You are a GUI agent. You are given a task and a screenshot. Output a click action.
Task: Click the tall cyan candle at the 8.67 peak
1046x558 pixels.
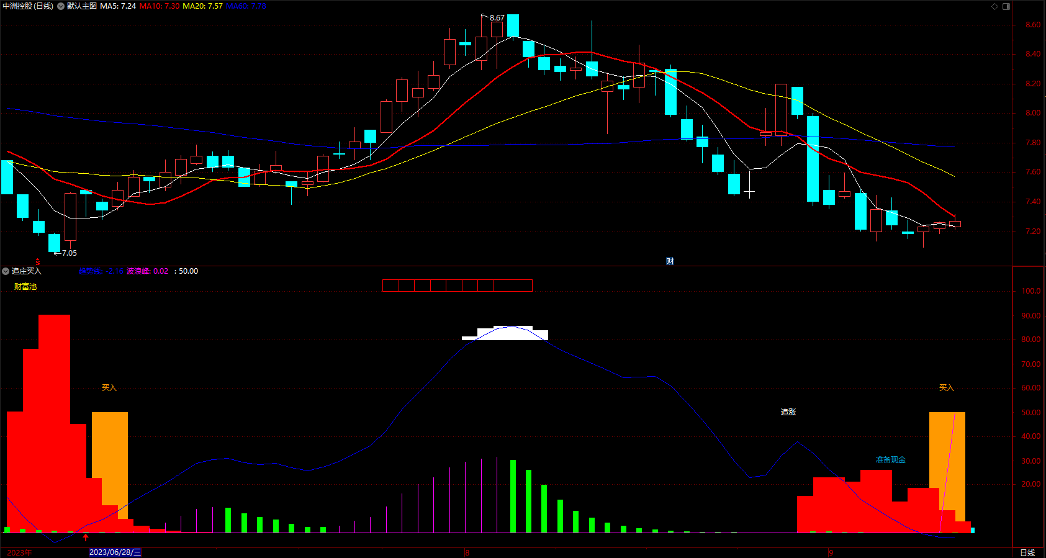(513, 25)
